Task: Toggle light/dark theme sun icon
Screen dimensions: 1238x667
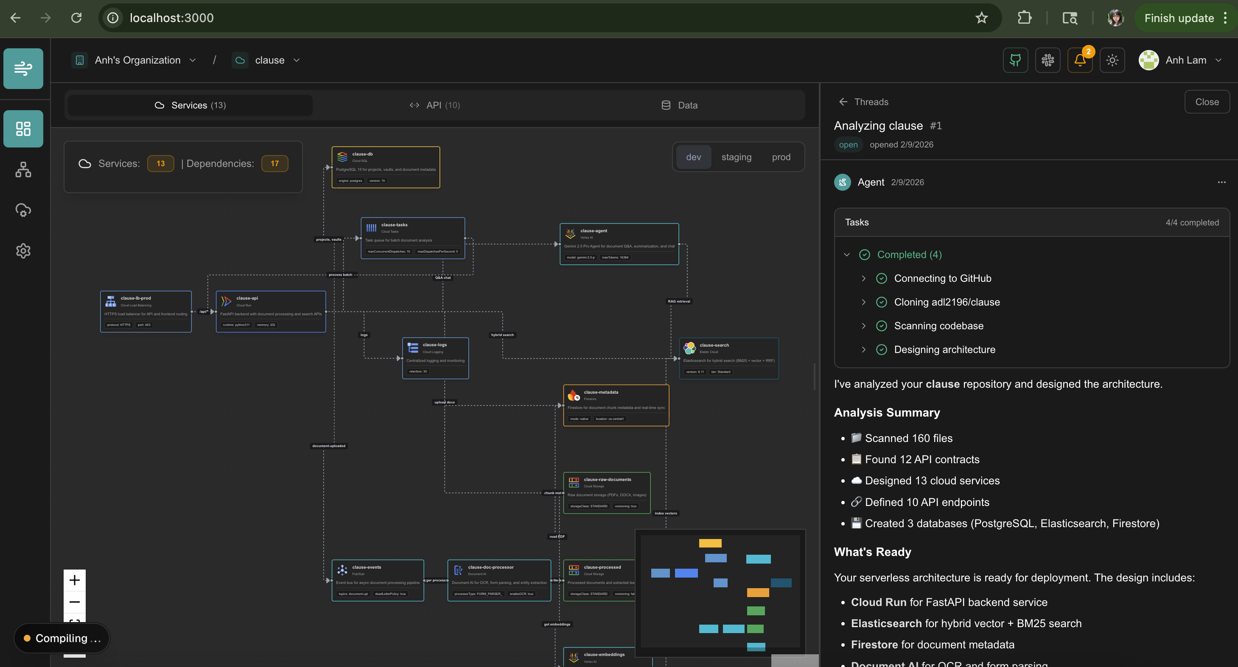Action: click(x=1112, y=61)
